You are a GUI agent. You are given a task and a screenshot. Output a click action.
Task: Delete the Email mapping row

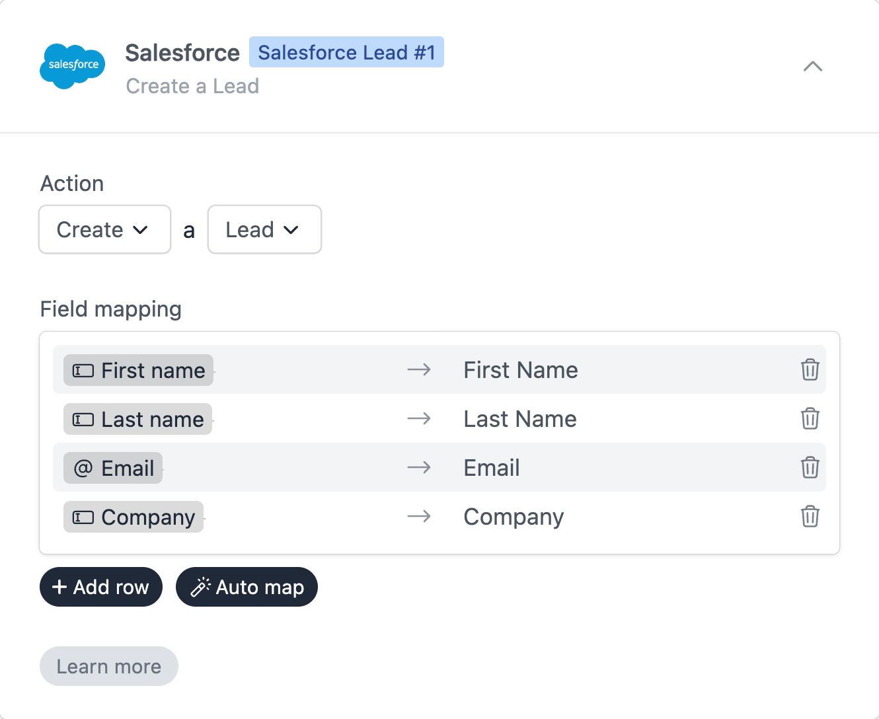tap(810, 467)
